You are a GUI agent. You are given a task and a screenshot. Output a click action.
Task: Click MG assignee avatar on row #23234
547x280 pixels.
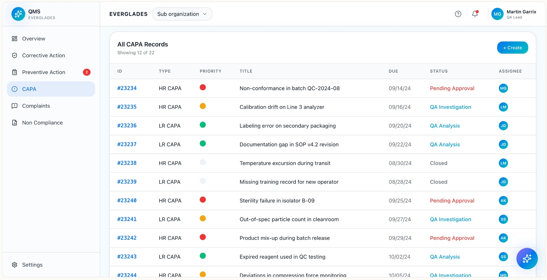[503, 88]
